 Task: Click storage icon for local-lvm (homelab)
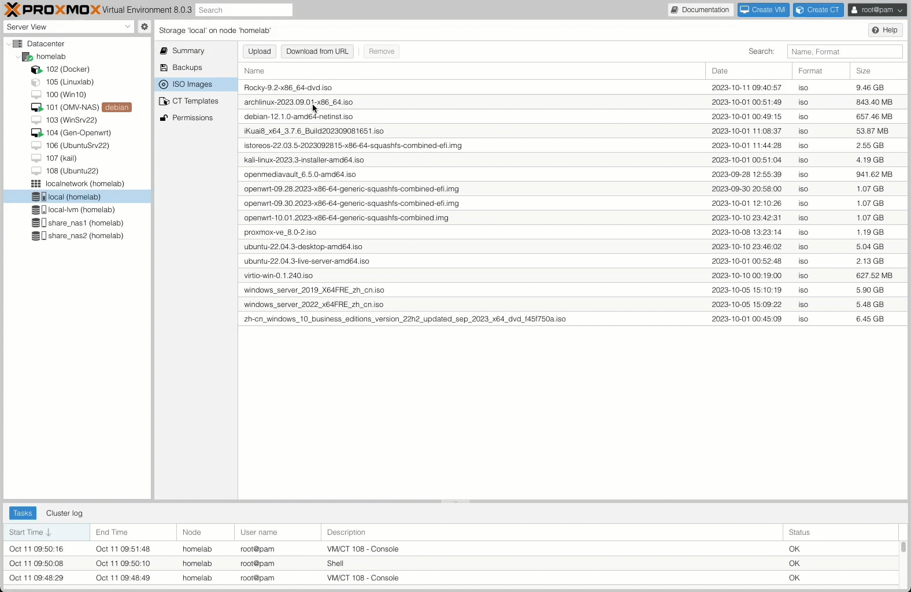[39, 210]
